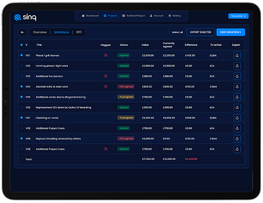Click the New project button
This screenshot has height=203, width=263.
pyautogui.click(x=238, y=16)
